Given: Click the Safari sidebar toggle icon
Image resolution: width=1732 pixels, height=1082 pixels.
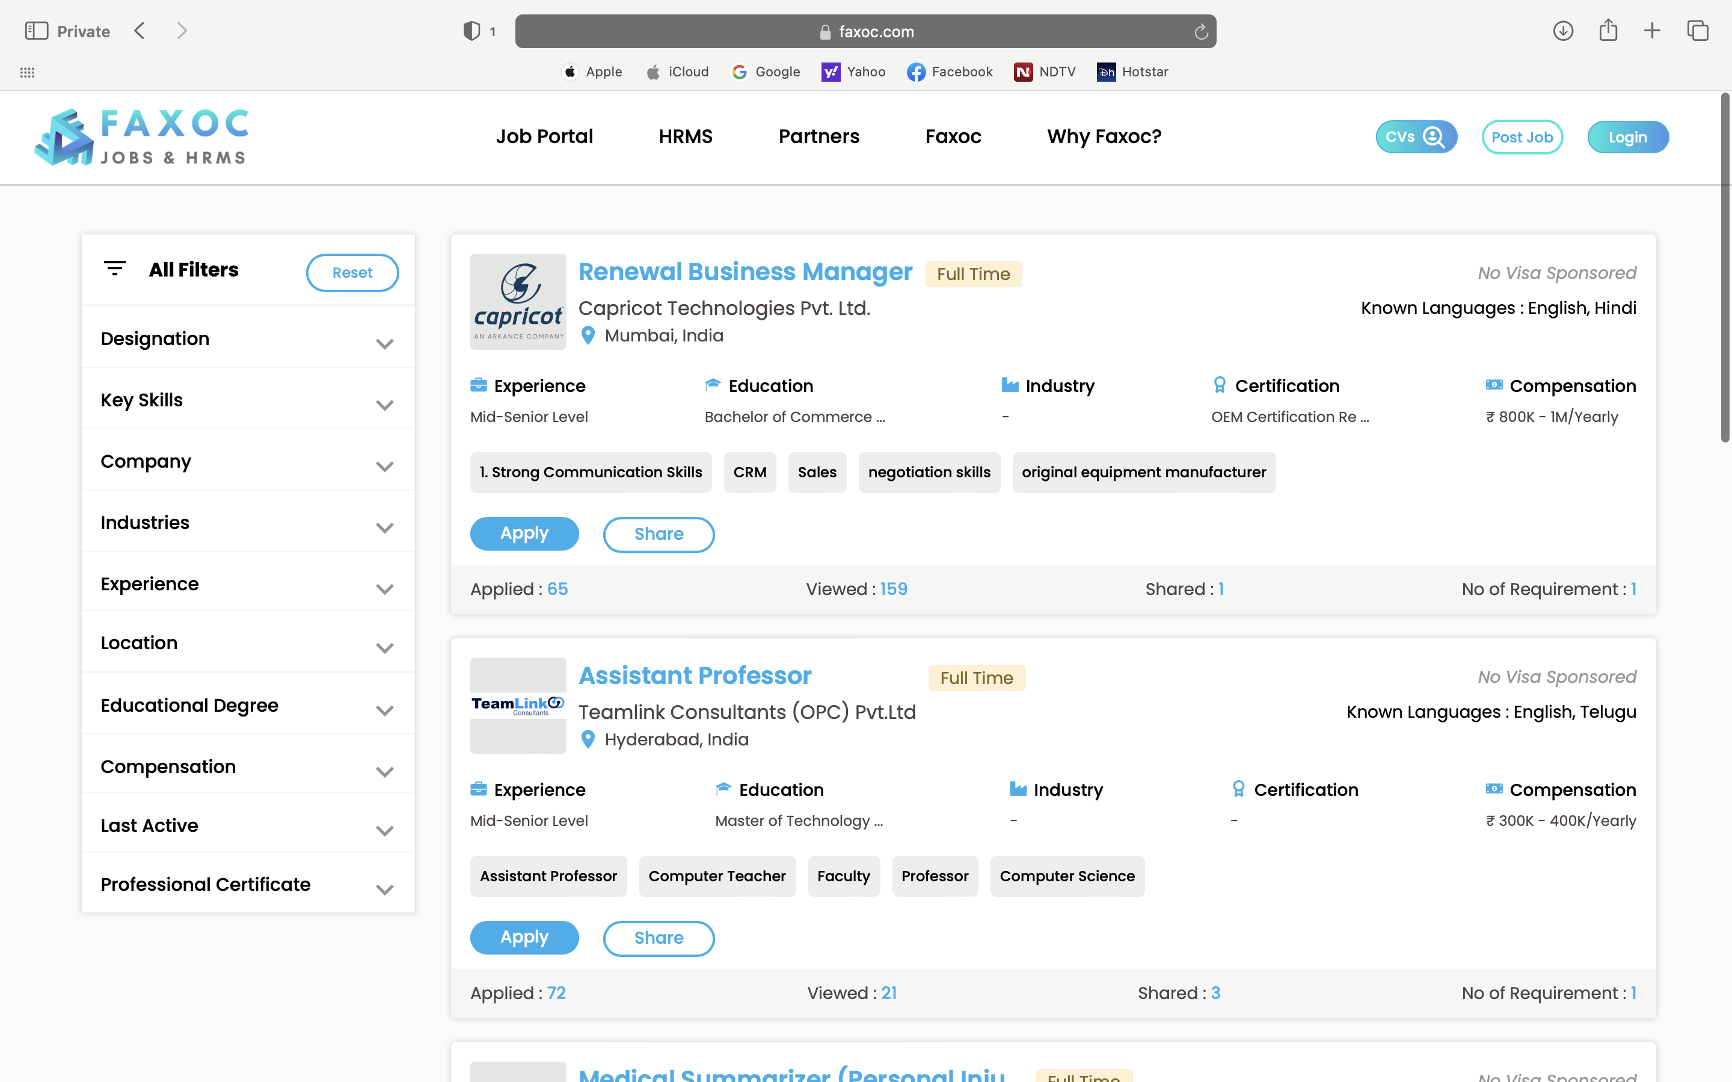Looking at the screenshot, I should (x=36, y=31).
